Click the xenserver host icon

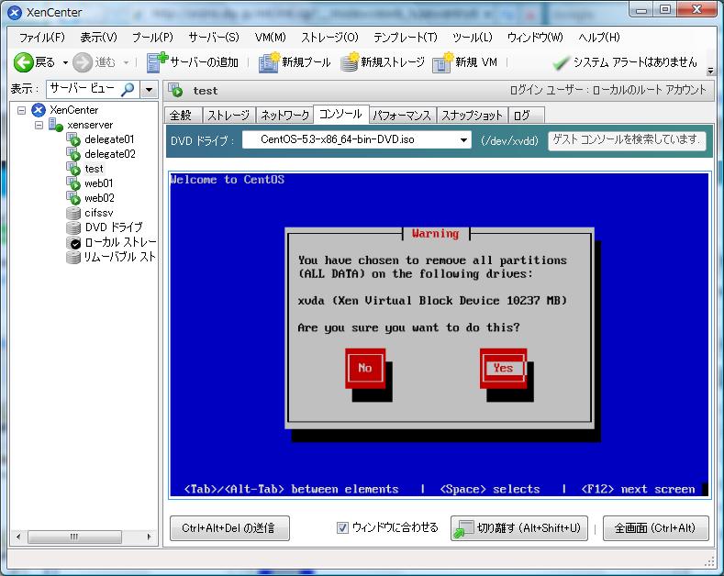[x=55, y=125]
